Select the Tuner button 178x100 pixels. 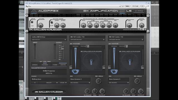tap(55, 65)
